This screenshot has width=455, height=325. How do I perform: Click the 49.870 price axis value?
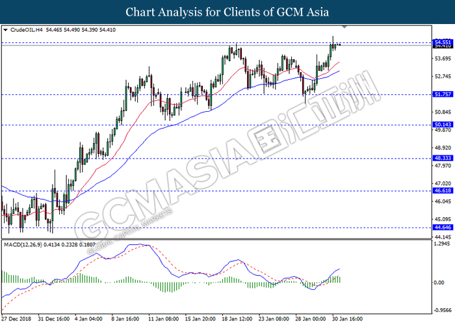(x=443, y=130)
